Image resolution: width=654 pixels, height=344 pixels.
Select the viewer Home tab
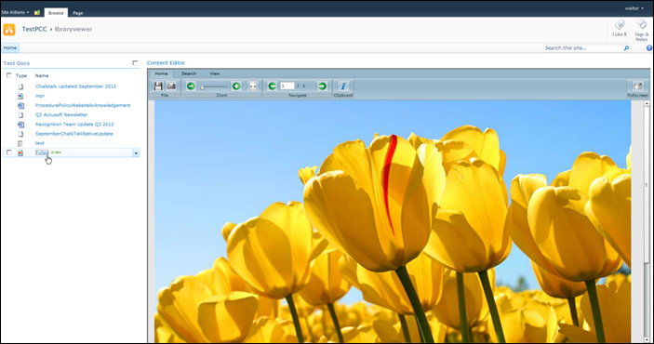[161, 73]
